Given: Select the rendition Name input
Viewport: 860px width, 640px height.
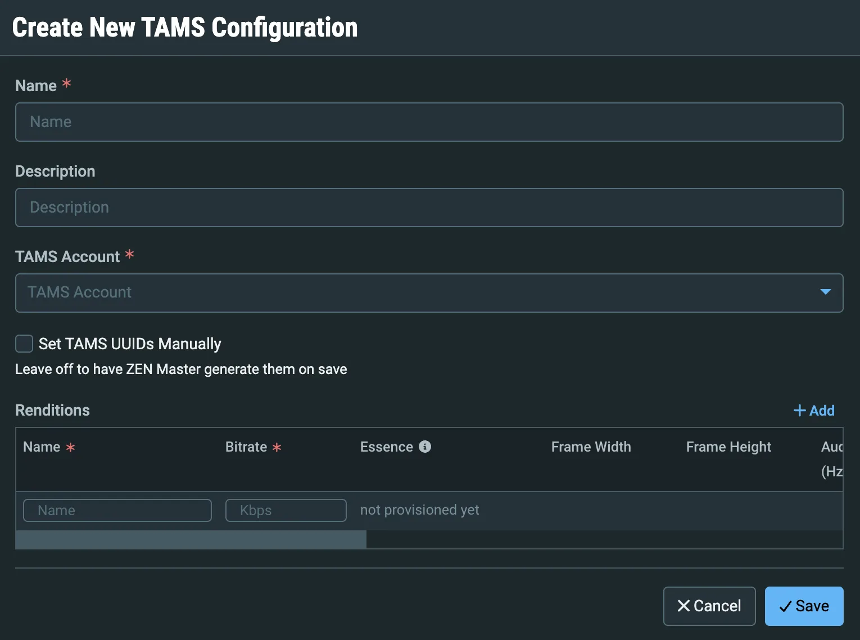Looking at the screenshot, I should coord(117,510).
